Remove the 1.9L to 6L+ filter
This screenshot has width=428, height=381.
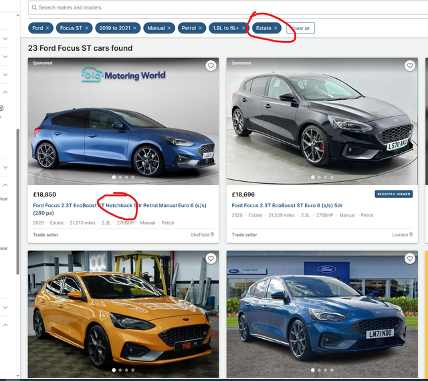click(x=243, y=28)
